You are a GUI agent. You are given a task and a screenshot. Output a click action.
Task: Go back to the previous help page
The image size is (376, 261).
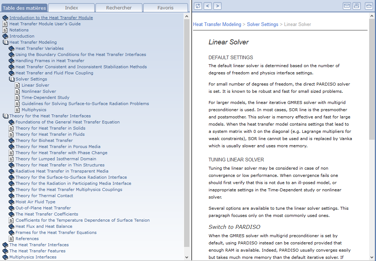point(208,6)
